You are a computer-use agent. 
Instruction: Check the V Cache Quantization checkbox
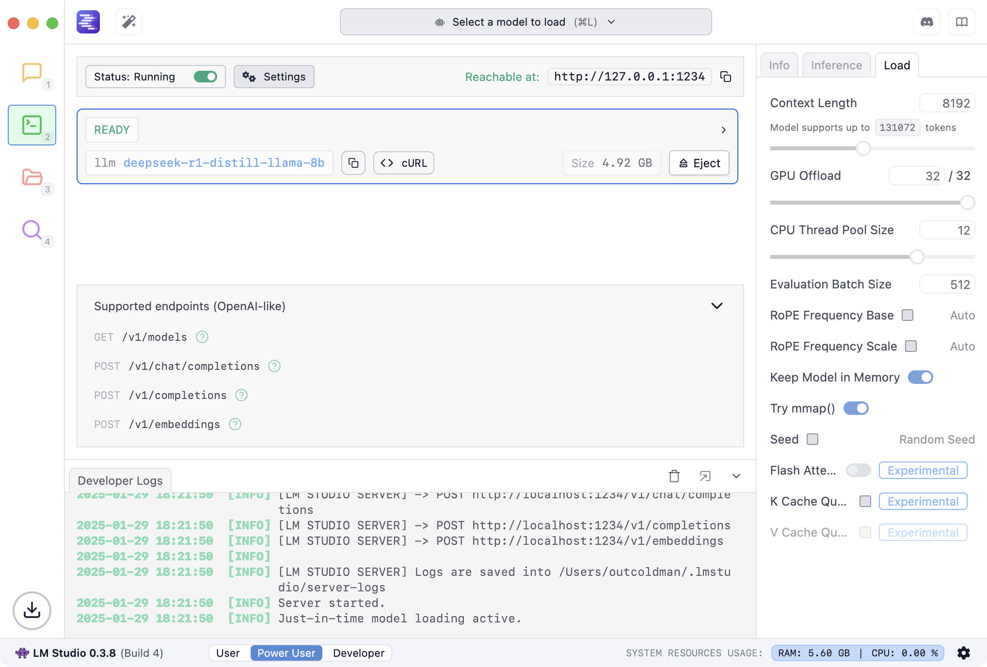click(865, 532)
